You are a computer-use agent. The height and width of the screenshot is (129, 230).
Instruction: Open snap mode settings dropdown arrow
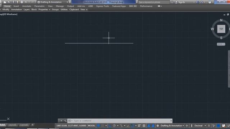[x=106, y=126]
